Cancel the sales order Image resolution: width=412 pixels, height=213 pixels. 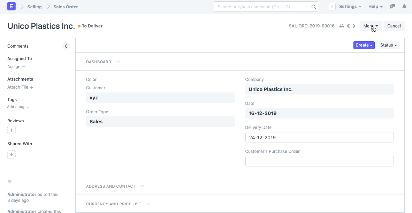click(394, 26)
